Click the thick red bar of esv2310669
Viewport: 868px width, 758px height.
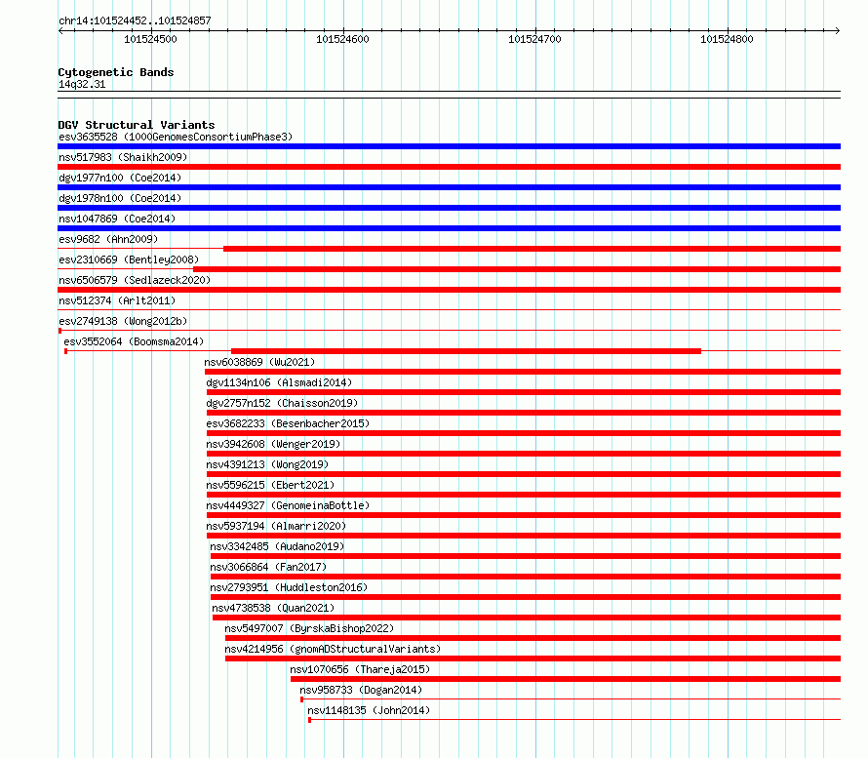pyautogui.click(x=517, y=269)
